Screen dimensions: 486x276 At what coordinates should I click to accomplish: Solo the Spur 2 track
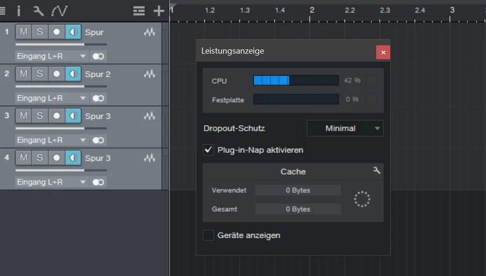point(40,74)
